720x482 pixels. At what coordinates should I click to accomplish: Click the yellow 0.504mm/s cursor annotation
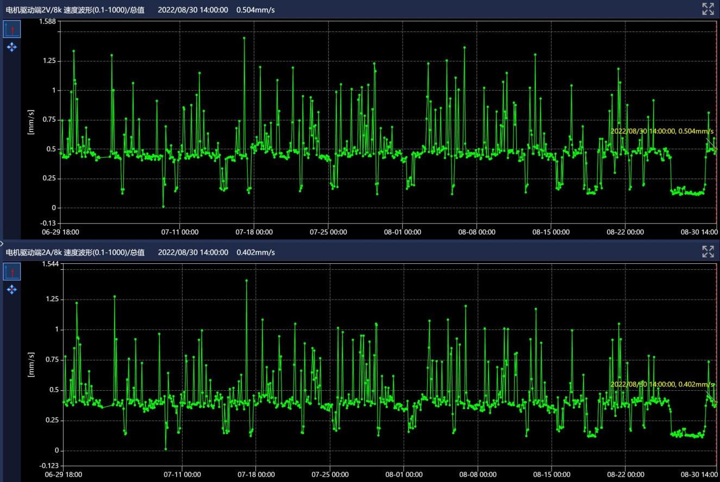661,131
